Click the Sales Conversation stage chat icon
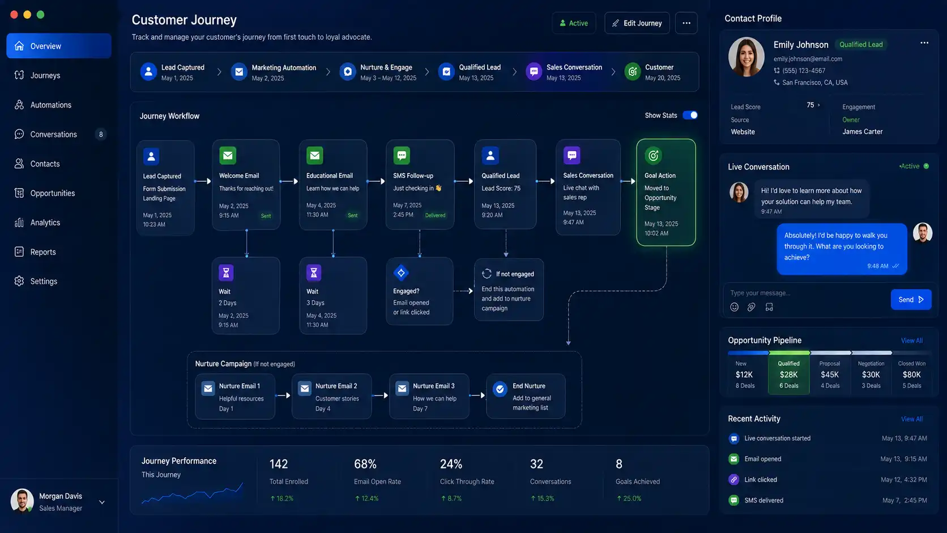 click(x=534, y=72)
